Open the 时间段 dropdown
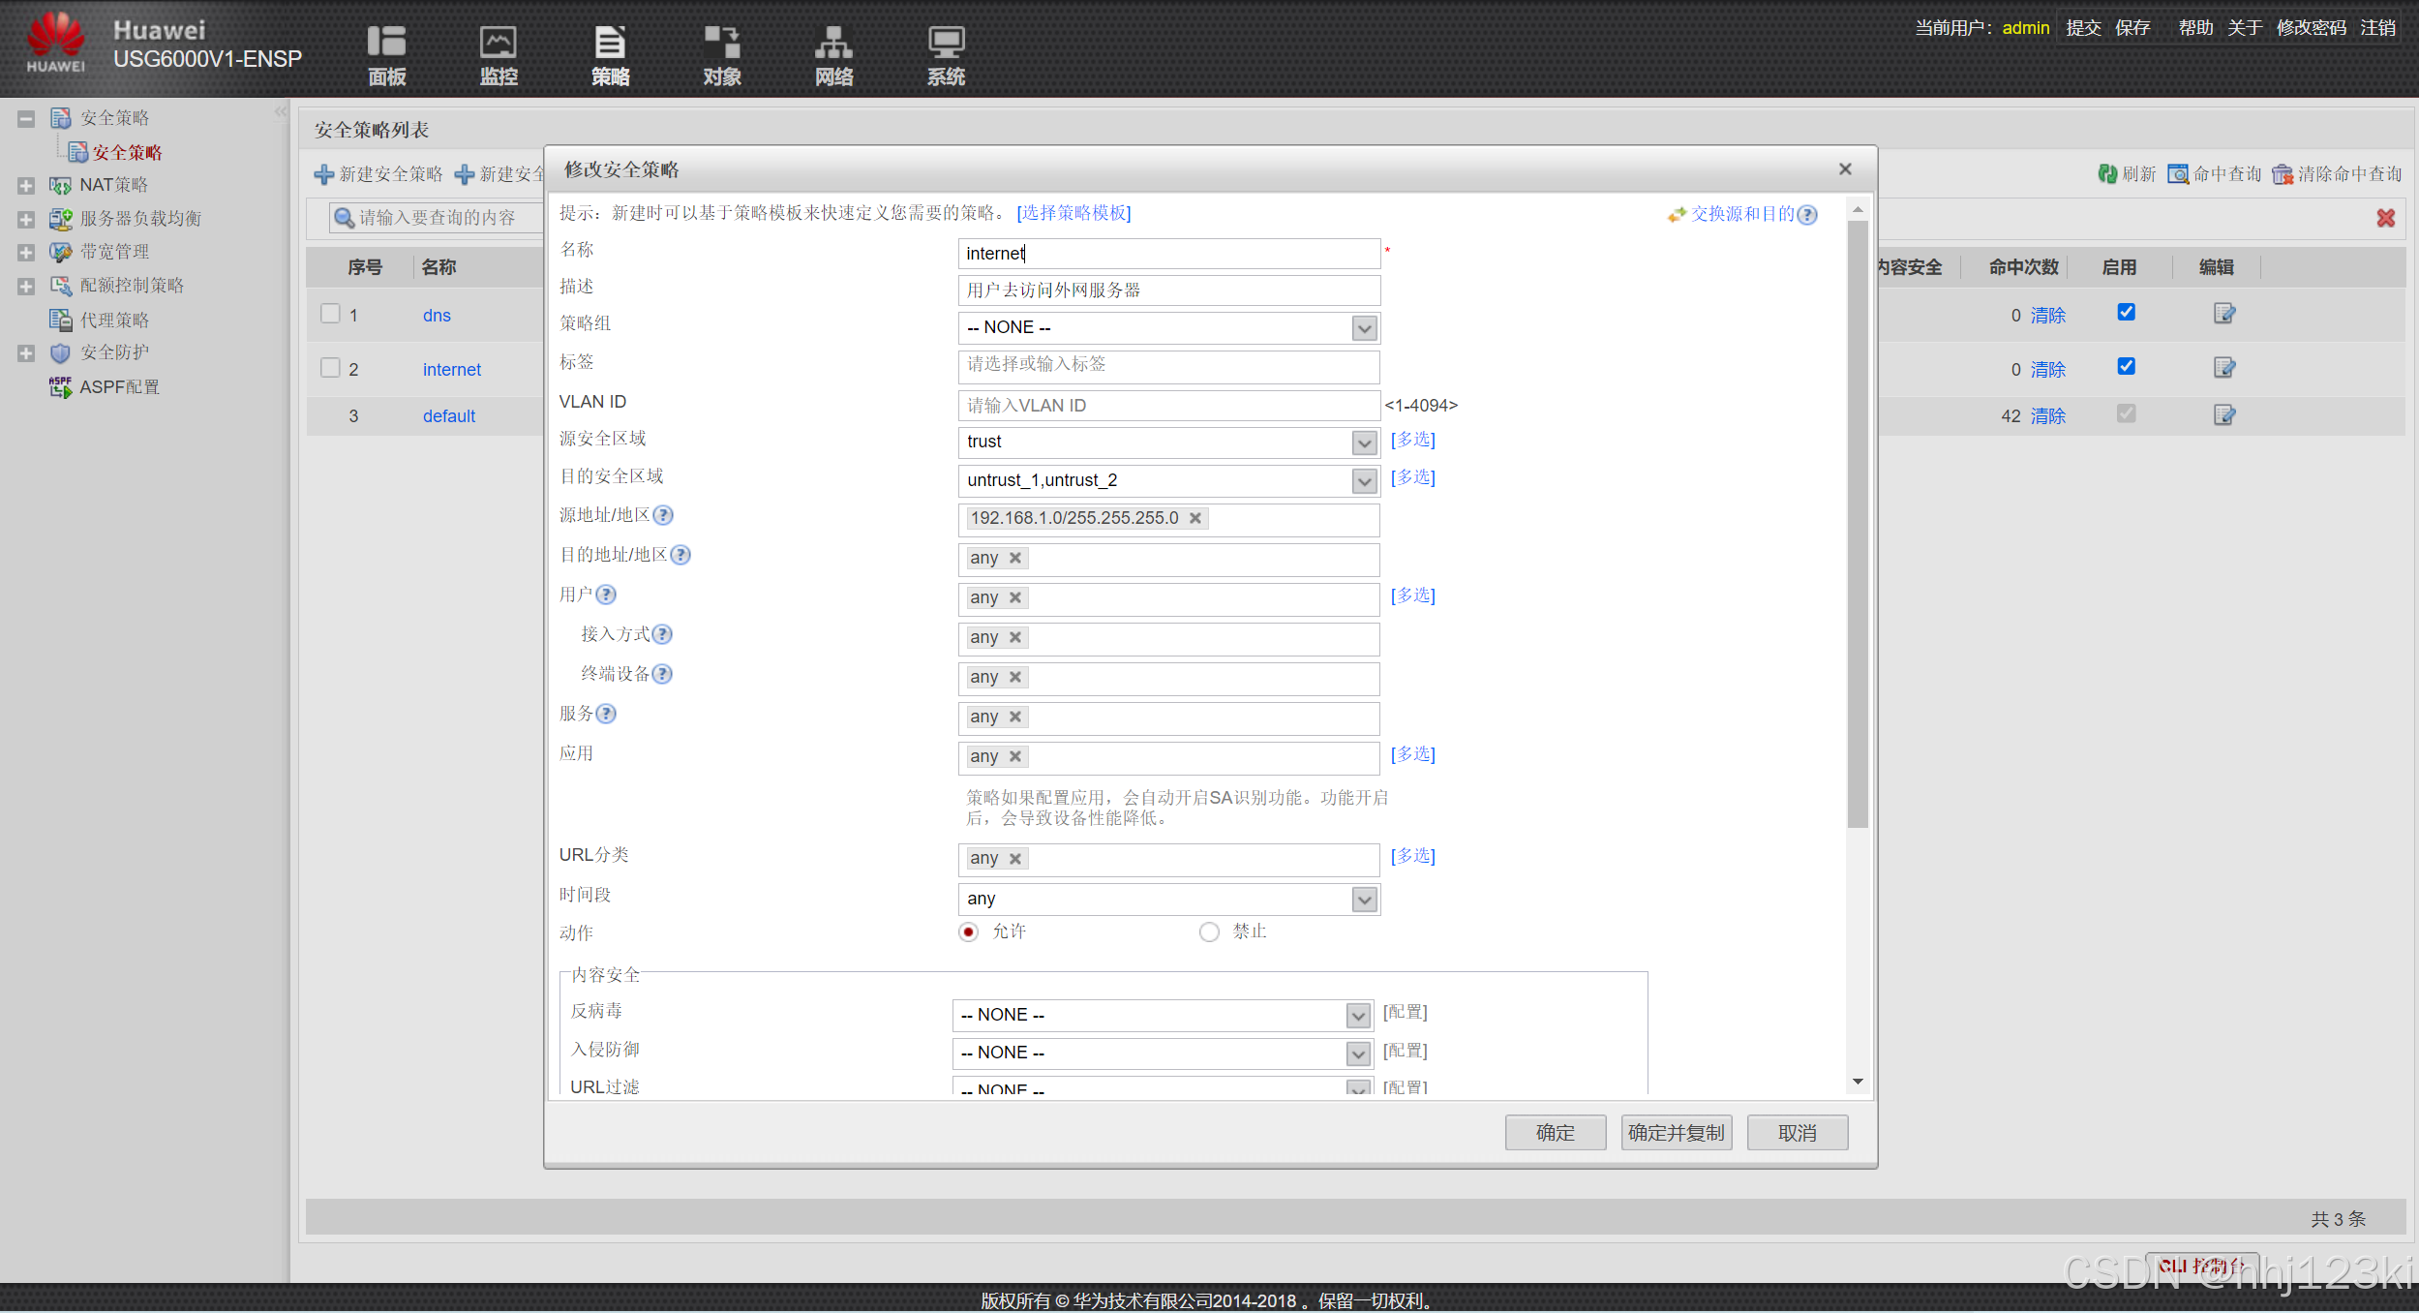The width and height of the screenshot is (2419, 1313). coord(1364,900)
